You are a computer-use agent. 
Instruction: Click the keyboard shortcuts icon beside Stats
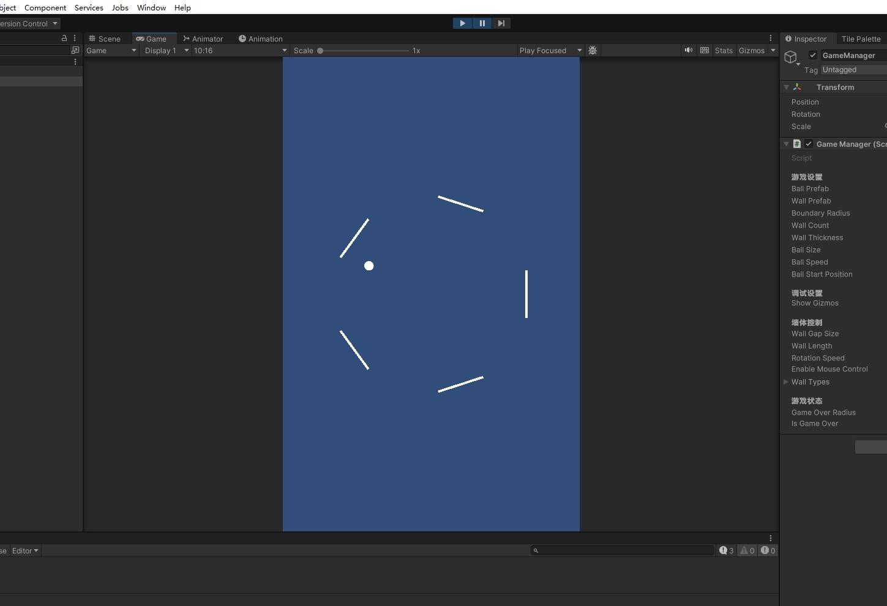(x=705, y=50)
